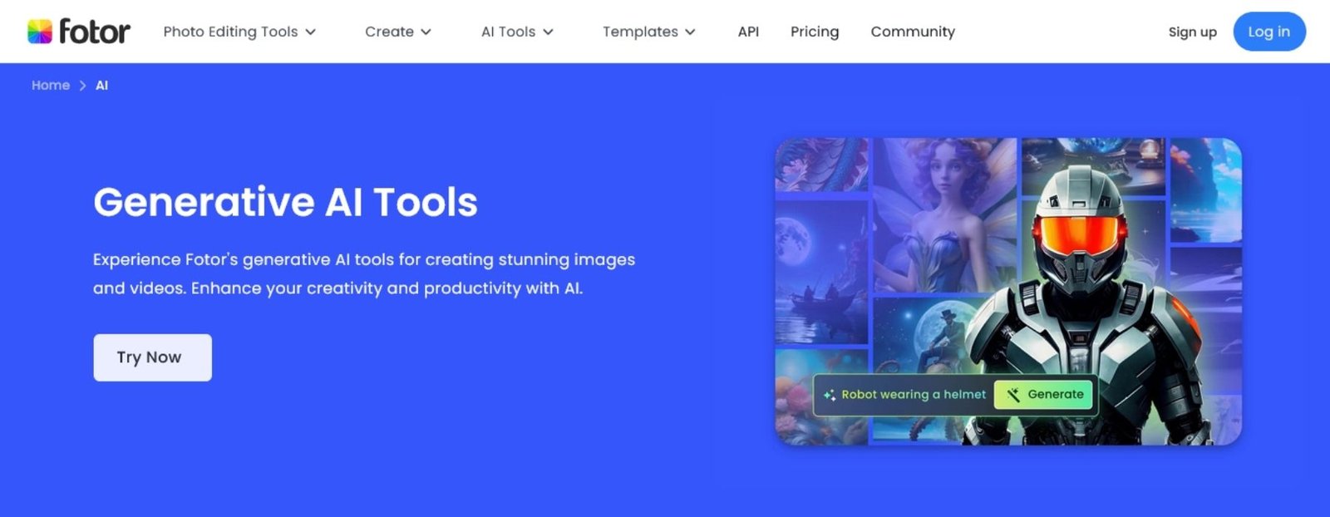Click the Sign up link

tap(1192, 32)
